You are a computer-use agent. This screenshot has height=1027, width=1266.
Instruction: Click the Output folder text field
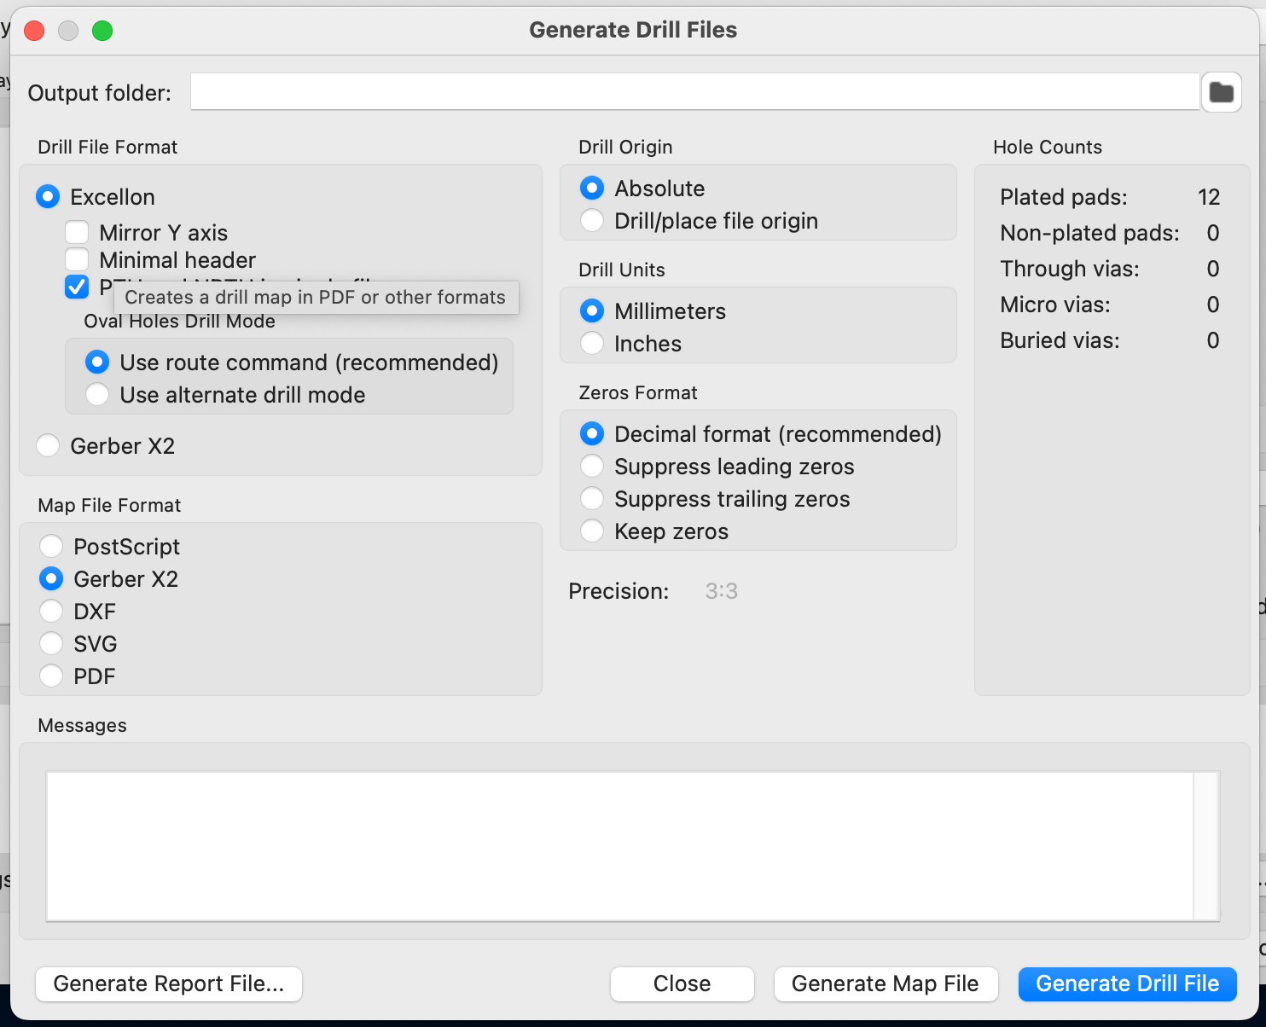pos(694,92)
